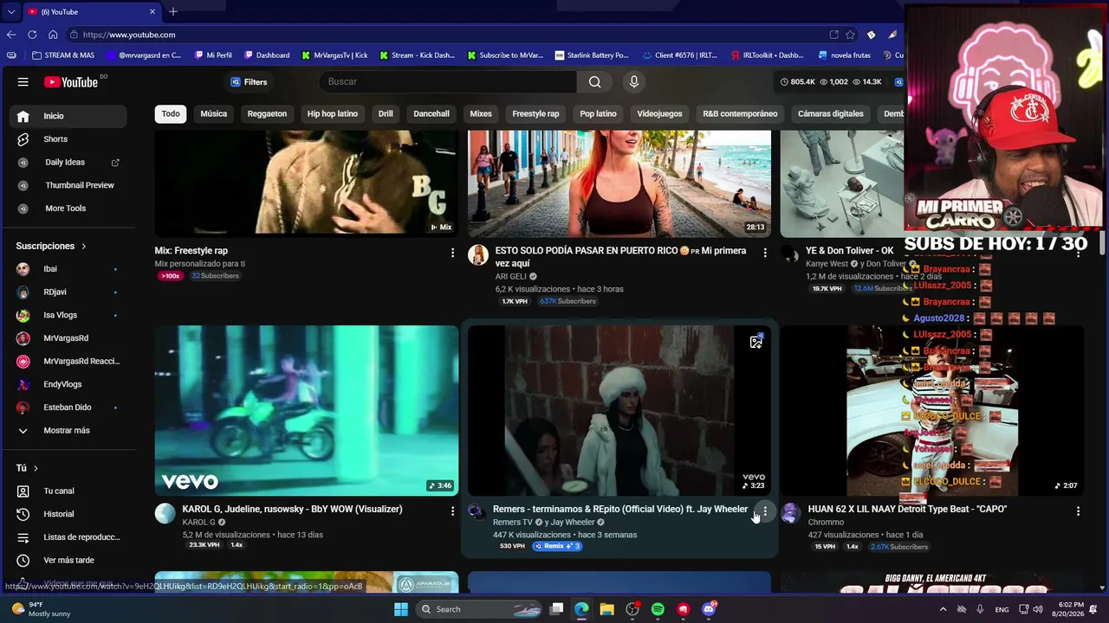Click the thumbnail overlay icon on Remers video
The width and height of the screenshot is (1109, 623).
(756, 342)
